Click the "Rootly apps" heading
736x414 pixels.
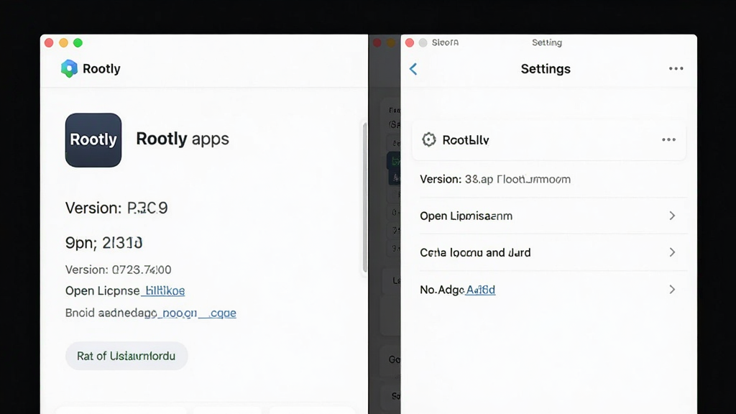183,139
